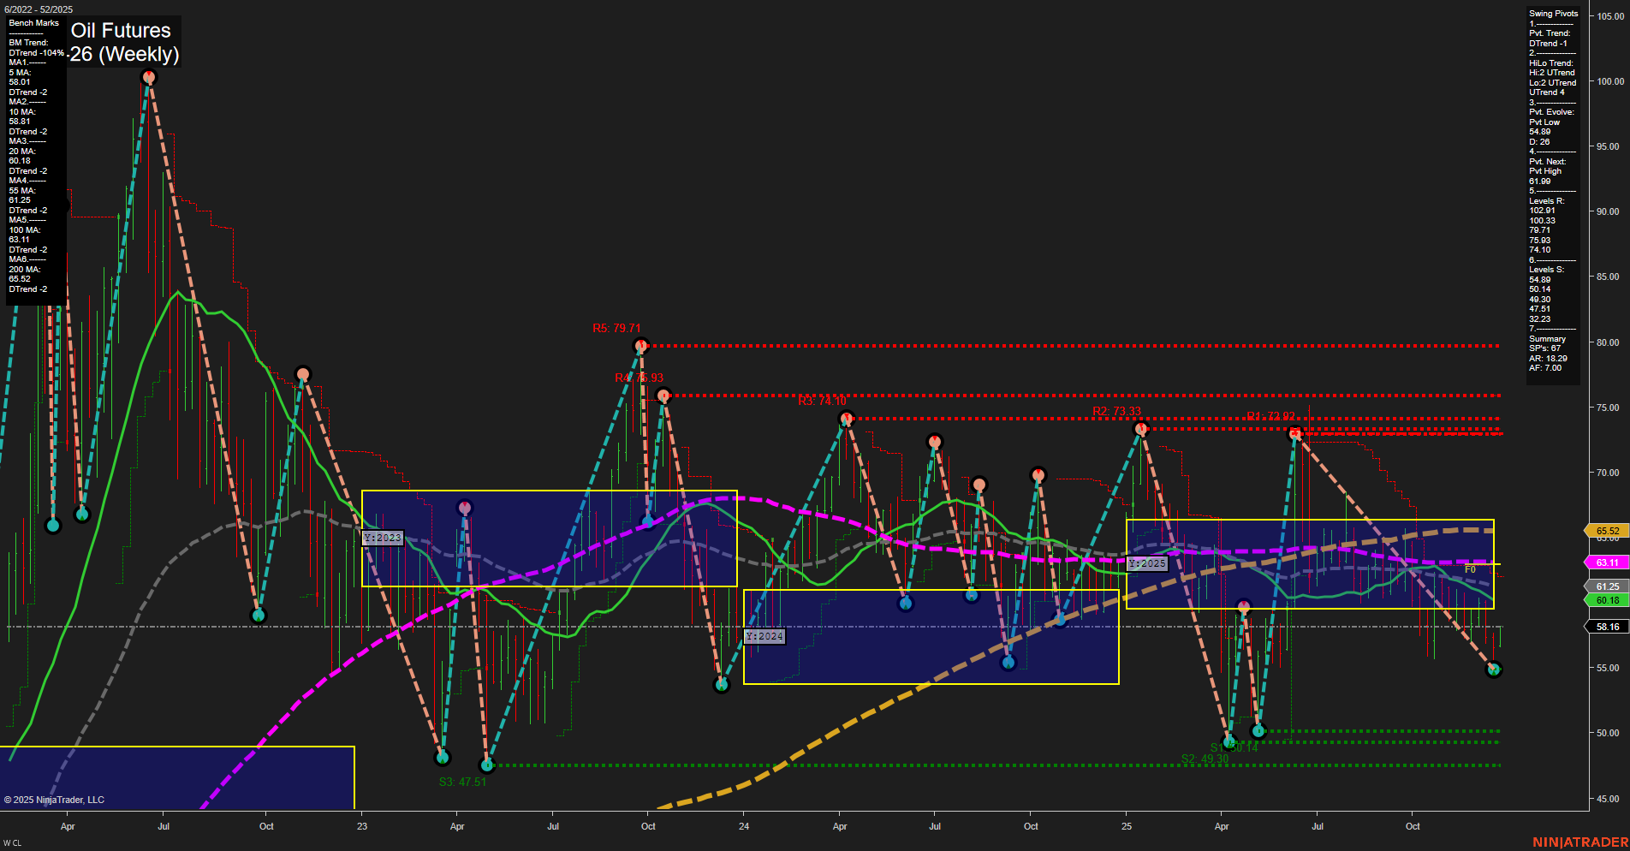Toggle the Y:2025 range box label
This screenshot has height=851, width=1630.
click(1146, 563)
